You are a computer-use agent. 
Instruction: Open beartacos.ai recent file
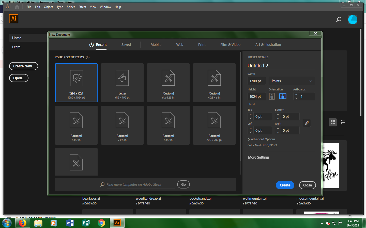click(x=91, y=199)
